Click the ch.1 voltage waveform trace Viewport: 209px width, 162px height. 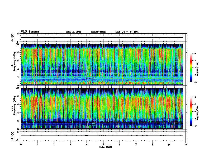[102, 38]
